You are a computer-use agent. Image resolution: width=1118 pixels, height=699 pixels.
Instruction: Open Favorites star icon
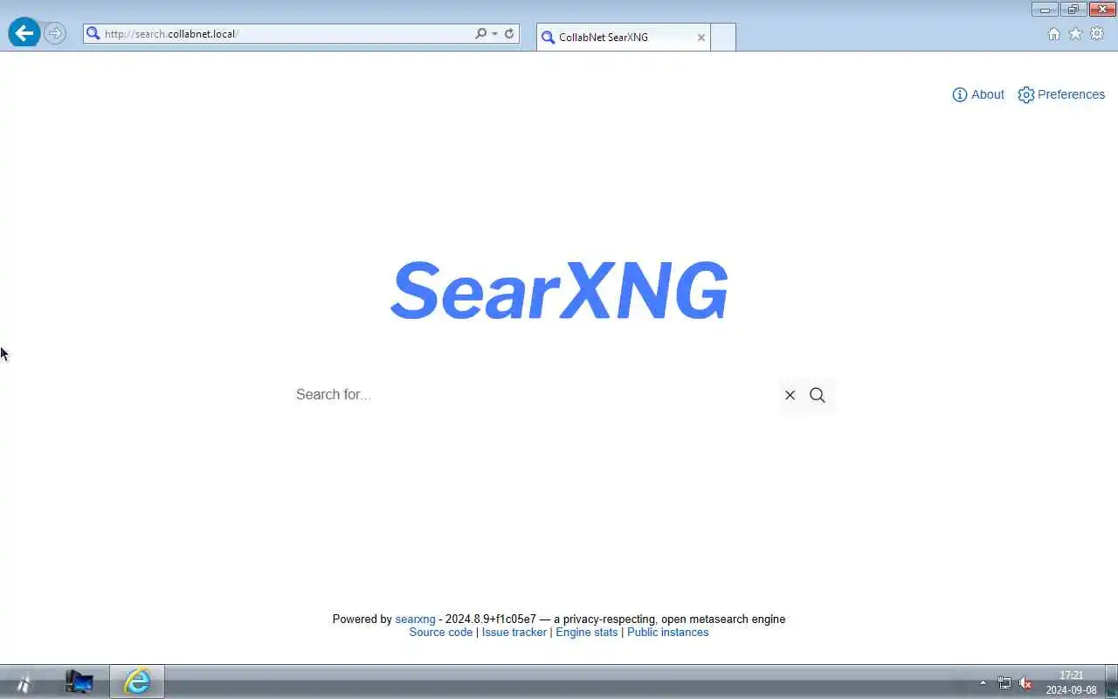(1075, 34)
